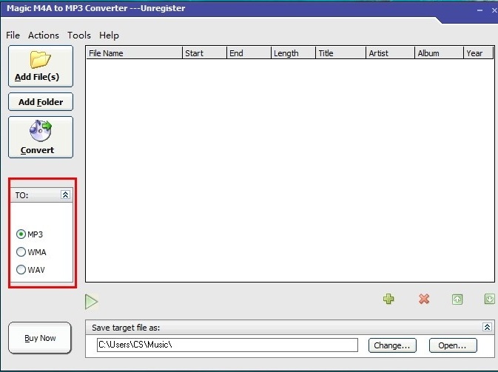Click the Add Folder button
The image size is (498, 372).
point(41,102)
